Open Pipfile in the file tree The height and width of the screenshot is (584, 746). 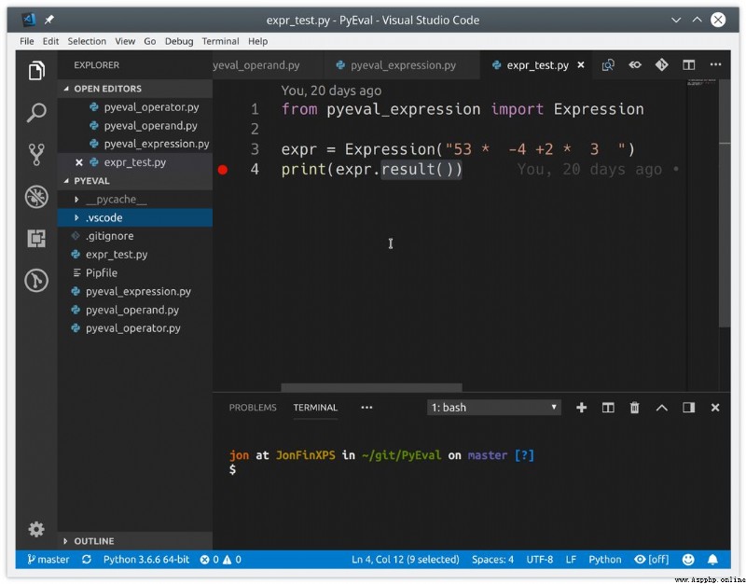[x=135, y=272]
